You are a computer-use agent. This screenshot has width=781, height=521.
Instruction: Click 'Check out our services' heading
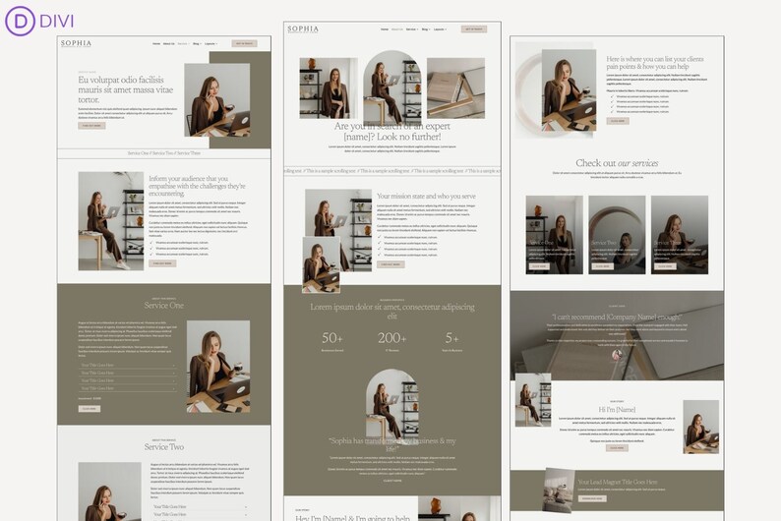[x=617, y=163]
